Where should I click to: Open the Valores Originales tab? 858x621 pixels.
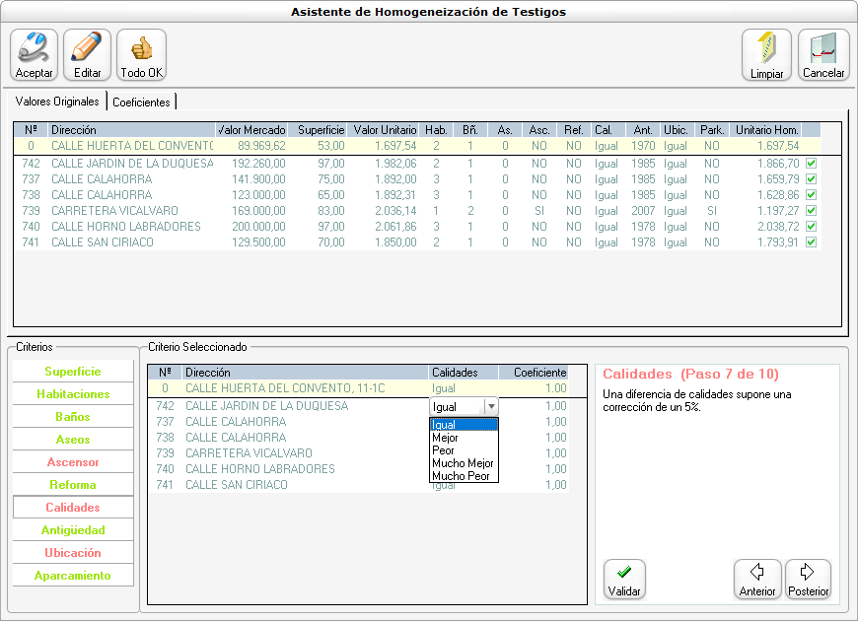tap(57, 102)
